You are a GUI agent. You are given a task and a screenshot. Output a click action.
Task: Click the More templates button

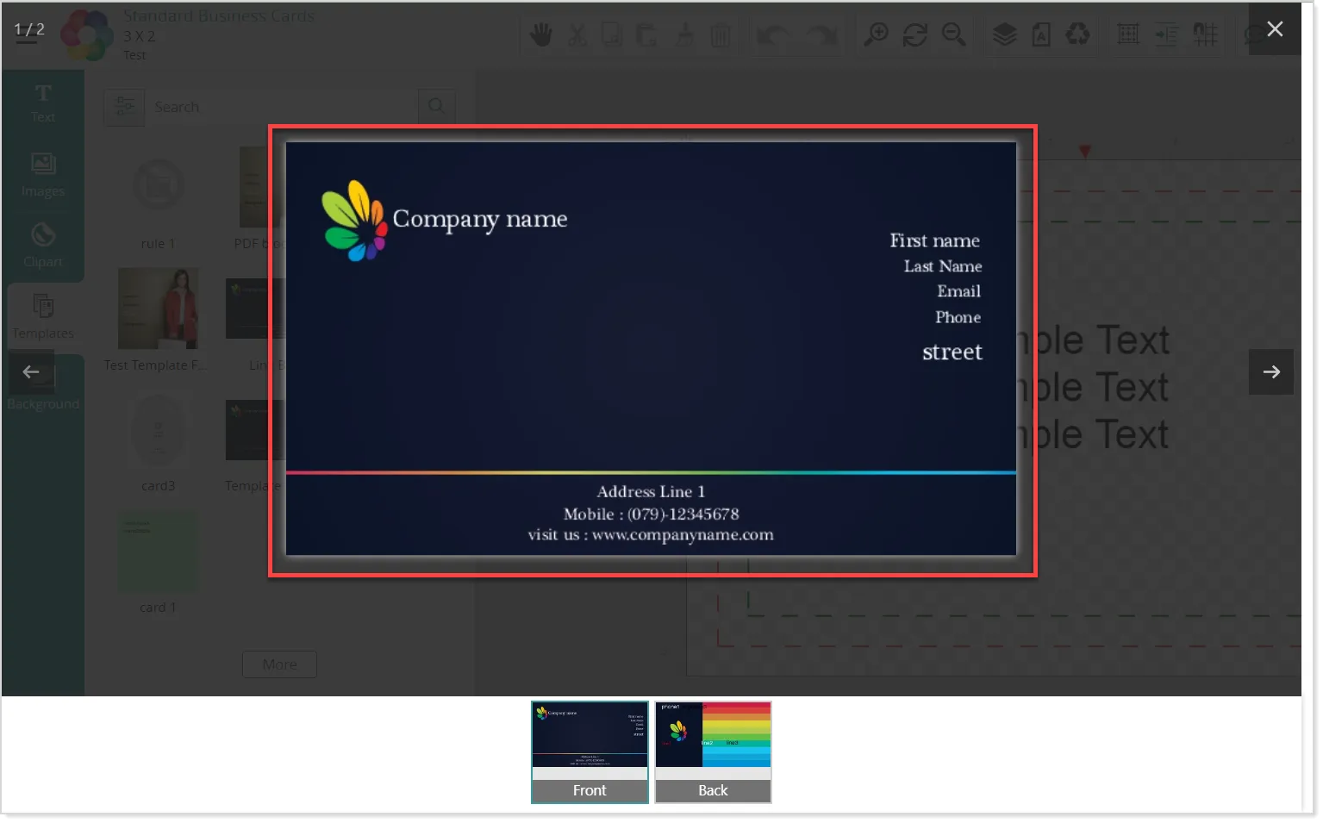pos(279,664)
